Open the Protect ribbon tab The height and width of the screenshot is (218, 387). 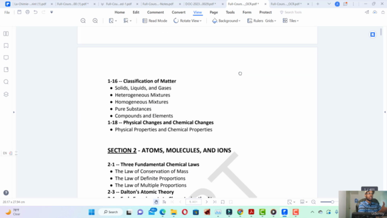coord(265,12)
